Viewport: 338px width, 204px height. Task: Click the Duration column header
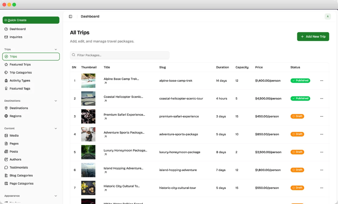pyautogui.click(x=223, y=67)
